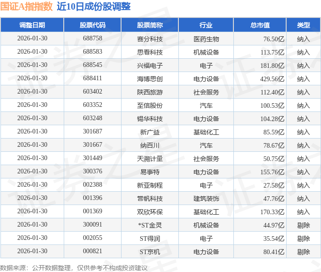Select stock code 688583
This screenshot has width=321, height=272.
point(93,52)
